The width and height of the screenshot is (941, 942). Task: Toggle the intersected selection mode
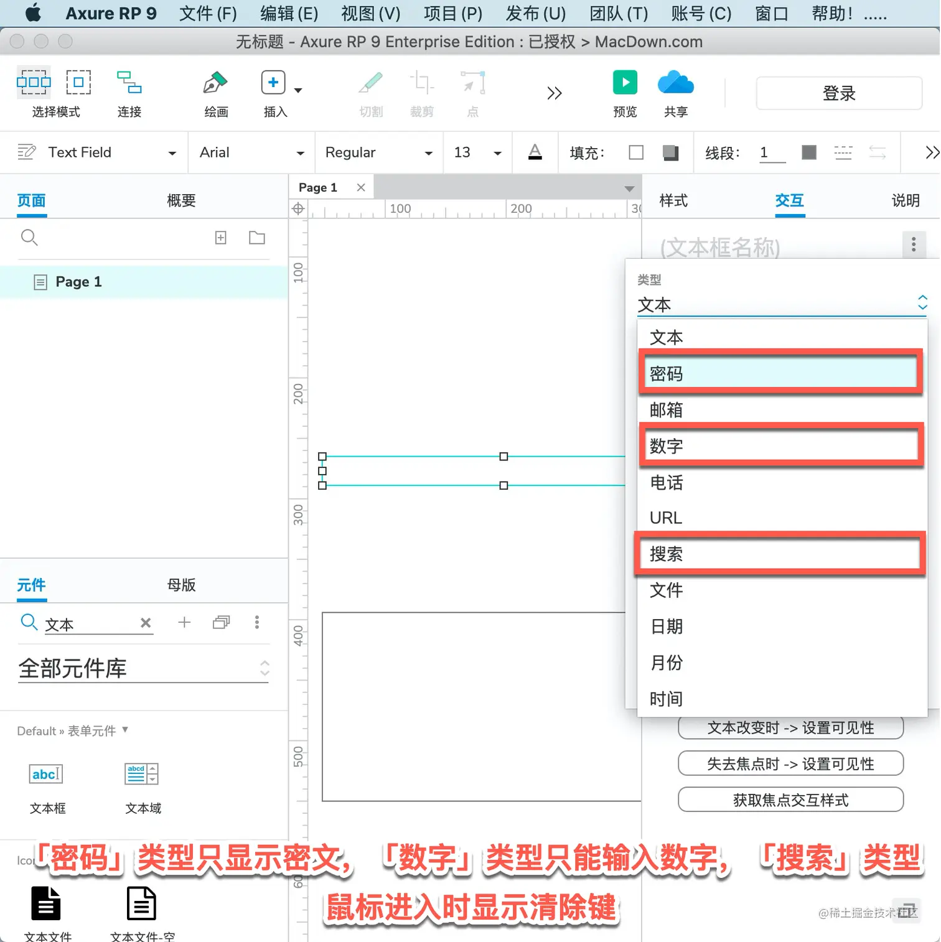tap(34, 82)
